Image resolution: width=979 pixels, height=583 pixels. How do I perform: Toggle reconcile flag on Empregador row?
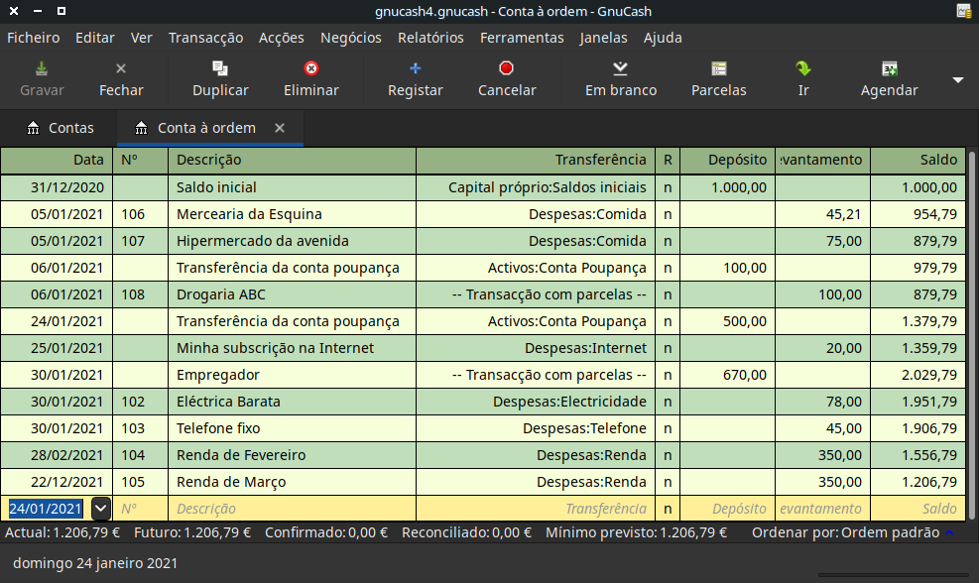667,375
